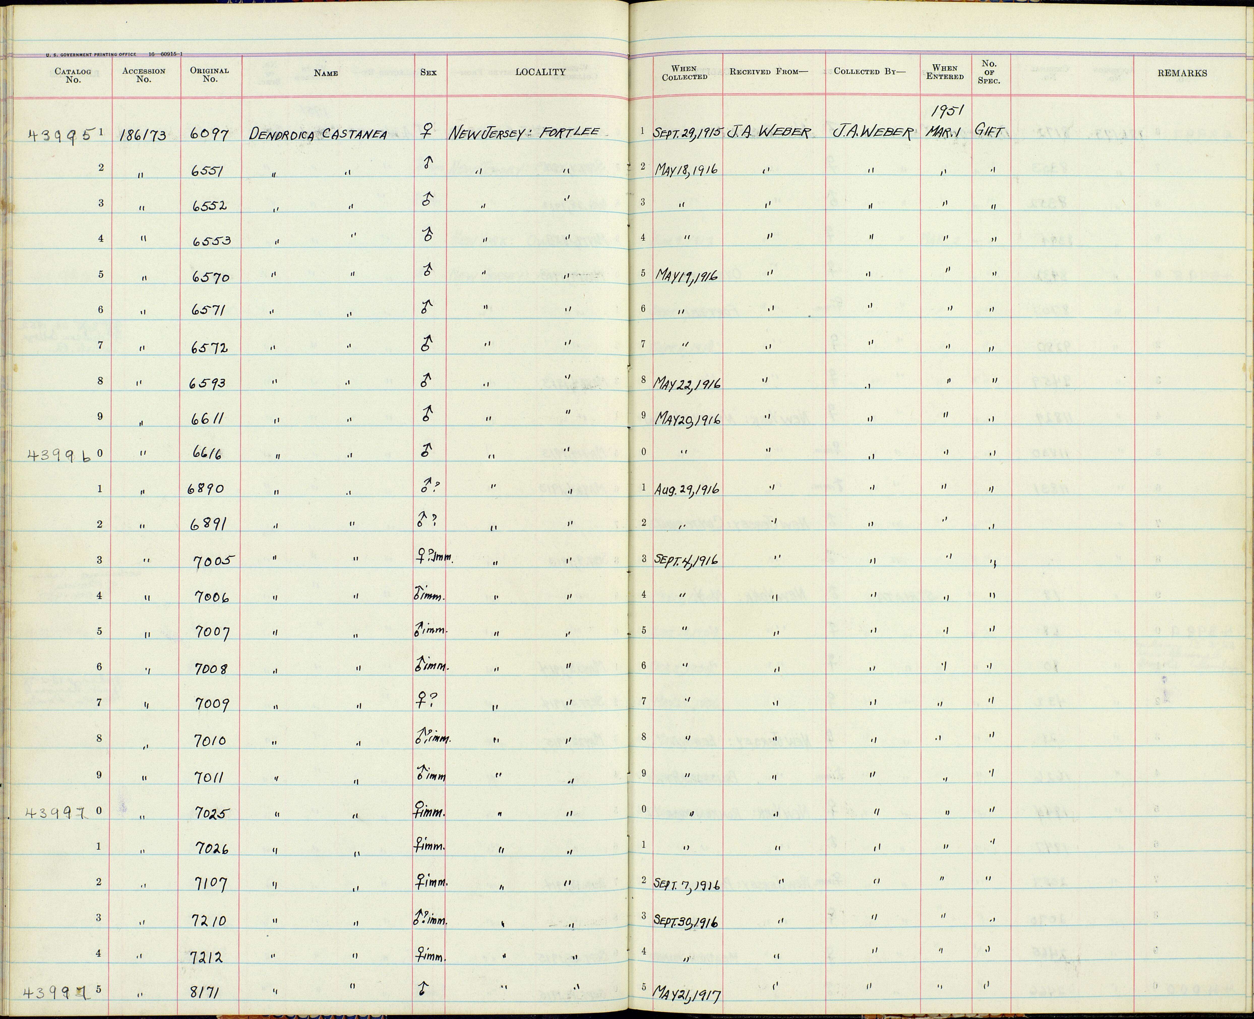Viewport: 1254px width, 1019px height.
Task: Click original number 6553
Action: (x=211, y=241)
